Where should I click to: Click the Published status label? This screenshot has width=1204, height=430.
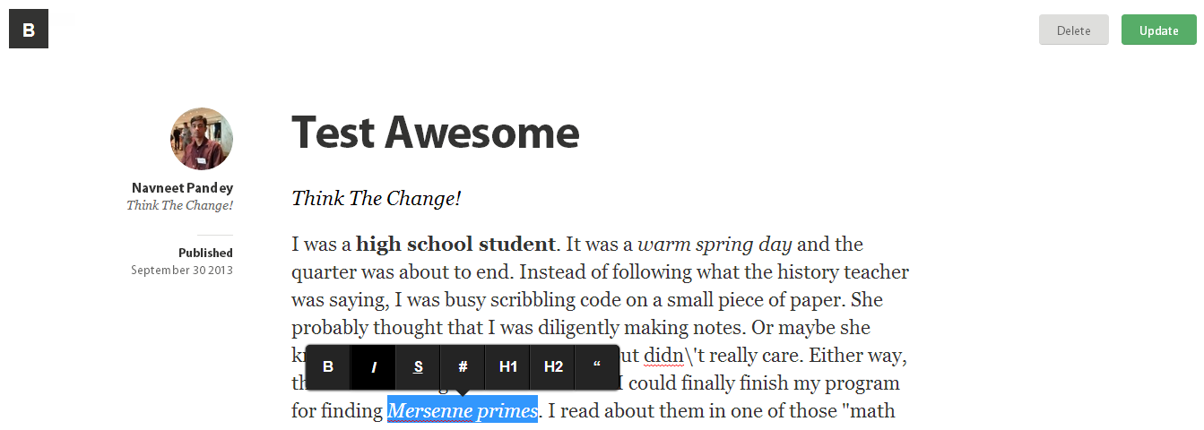point(205,253)
